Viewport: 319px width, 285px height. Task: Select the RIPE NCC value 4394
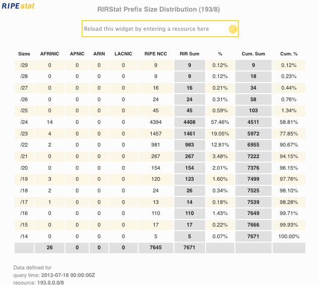[x=155, y=121]
